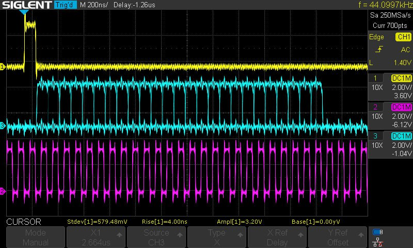Select the cursor Mode Manual softkey

pyautogui.click(x=36, y=237)
